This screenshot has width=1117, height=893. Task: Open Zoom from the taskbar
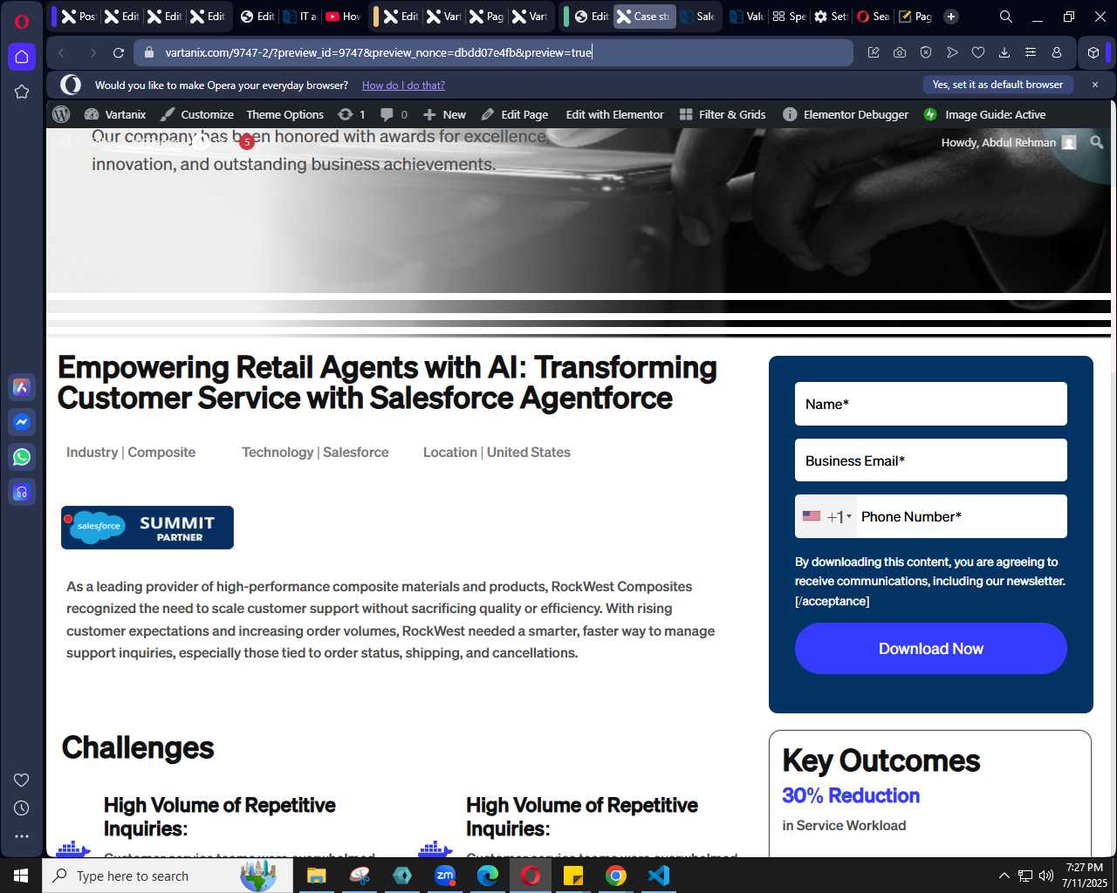point(445,876)
